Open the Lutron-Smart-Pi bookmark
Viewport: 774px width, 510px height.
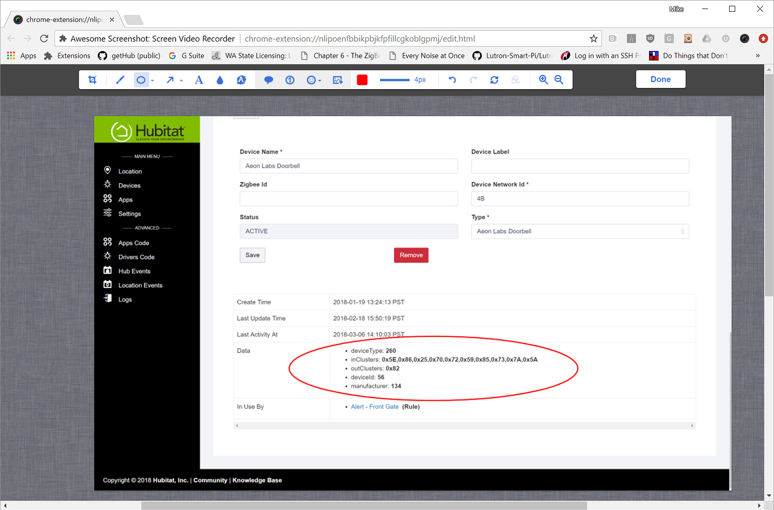pos(513,55)
